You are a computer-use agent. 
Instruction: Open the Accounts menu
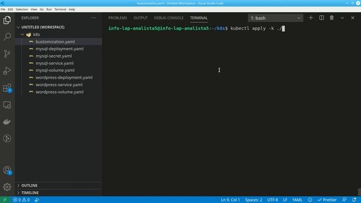(x=7, y=170)
